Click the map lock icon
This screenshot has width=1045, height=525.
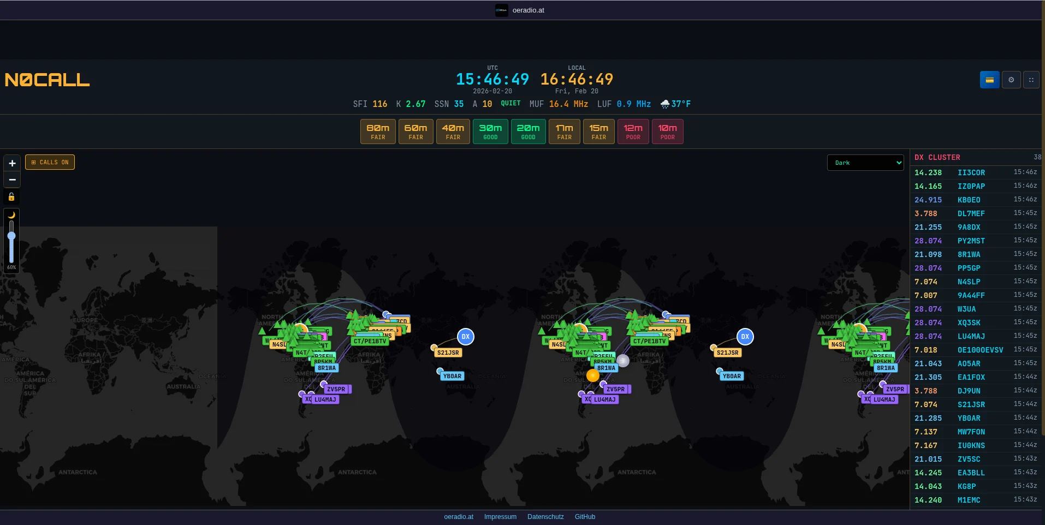coord(11,197)
